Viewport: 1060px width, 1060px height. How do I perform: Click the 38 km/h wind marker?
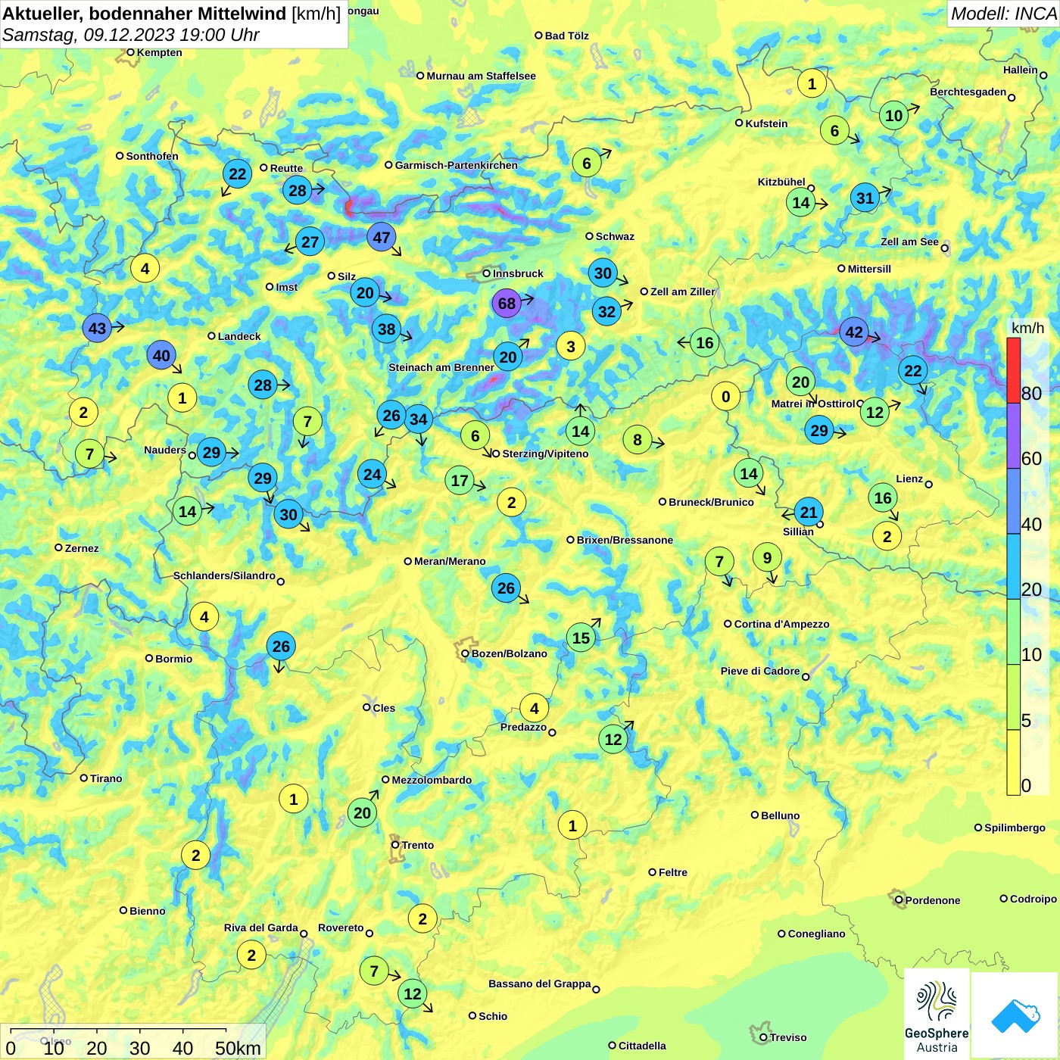coord(387,329)
